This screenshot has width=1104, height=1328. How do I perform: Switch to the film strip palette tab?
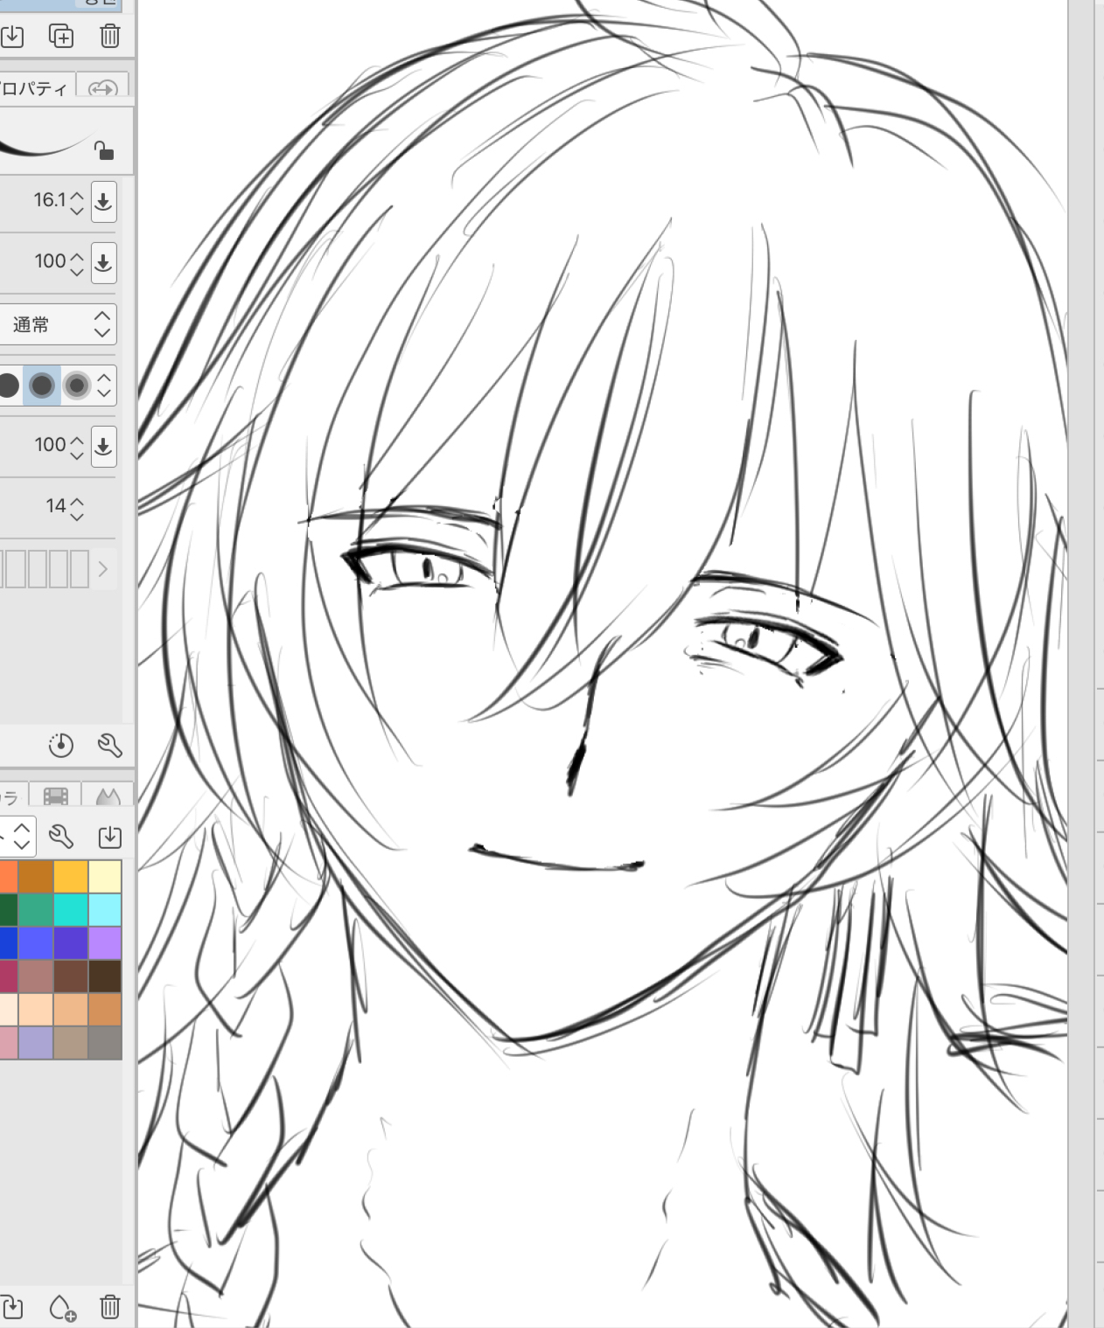pos(55,796)
